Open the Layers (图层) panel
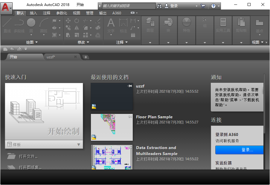Screen dimensions: 270x185 [150, 30]
